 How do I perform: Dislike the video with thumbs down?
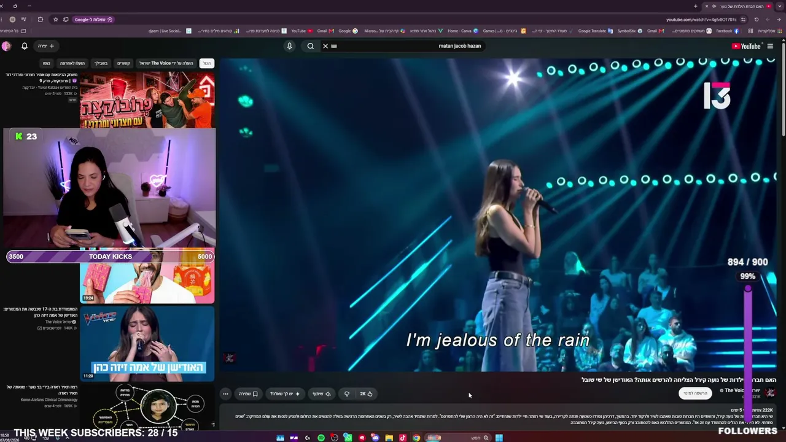point(347,394)
